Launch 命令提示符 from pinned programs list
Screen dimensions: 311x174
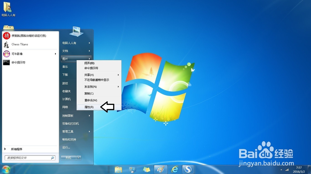tap(30, 63)
